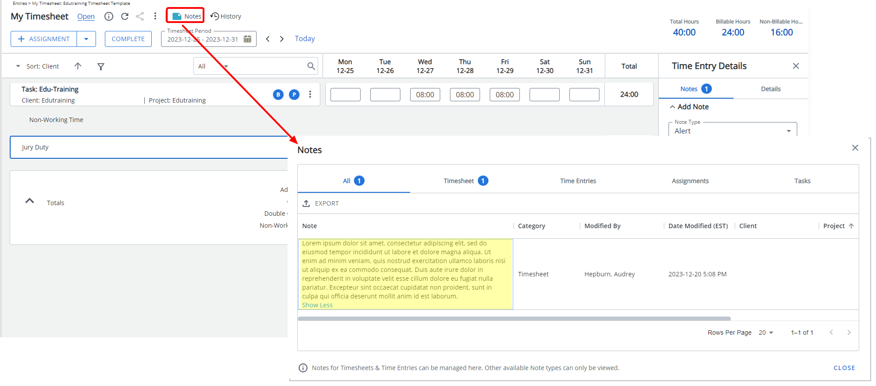Click the search magnifier icon
This screenshot has width=876, height=386.
pyautogui.click(x=311, y=66)
